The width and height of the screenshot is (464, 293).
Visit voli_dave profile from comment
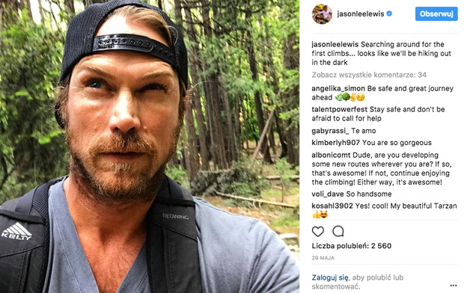(x=328, y=194)
